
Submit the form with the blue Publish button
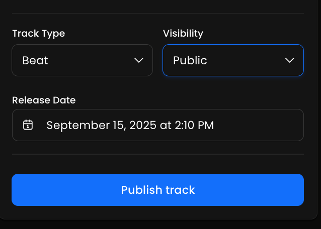click(x=157, y=190)
